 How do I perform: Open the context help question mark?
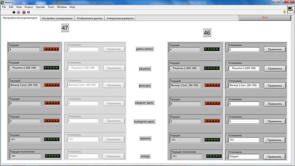[284, 12]
